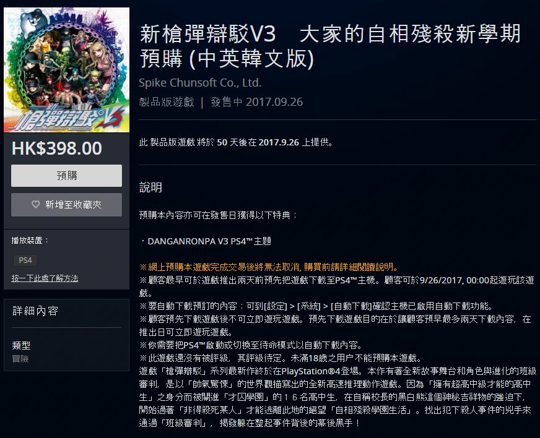Click the 類型 category label
This screenshot has height=438, width=540.
coord(21,345)
